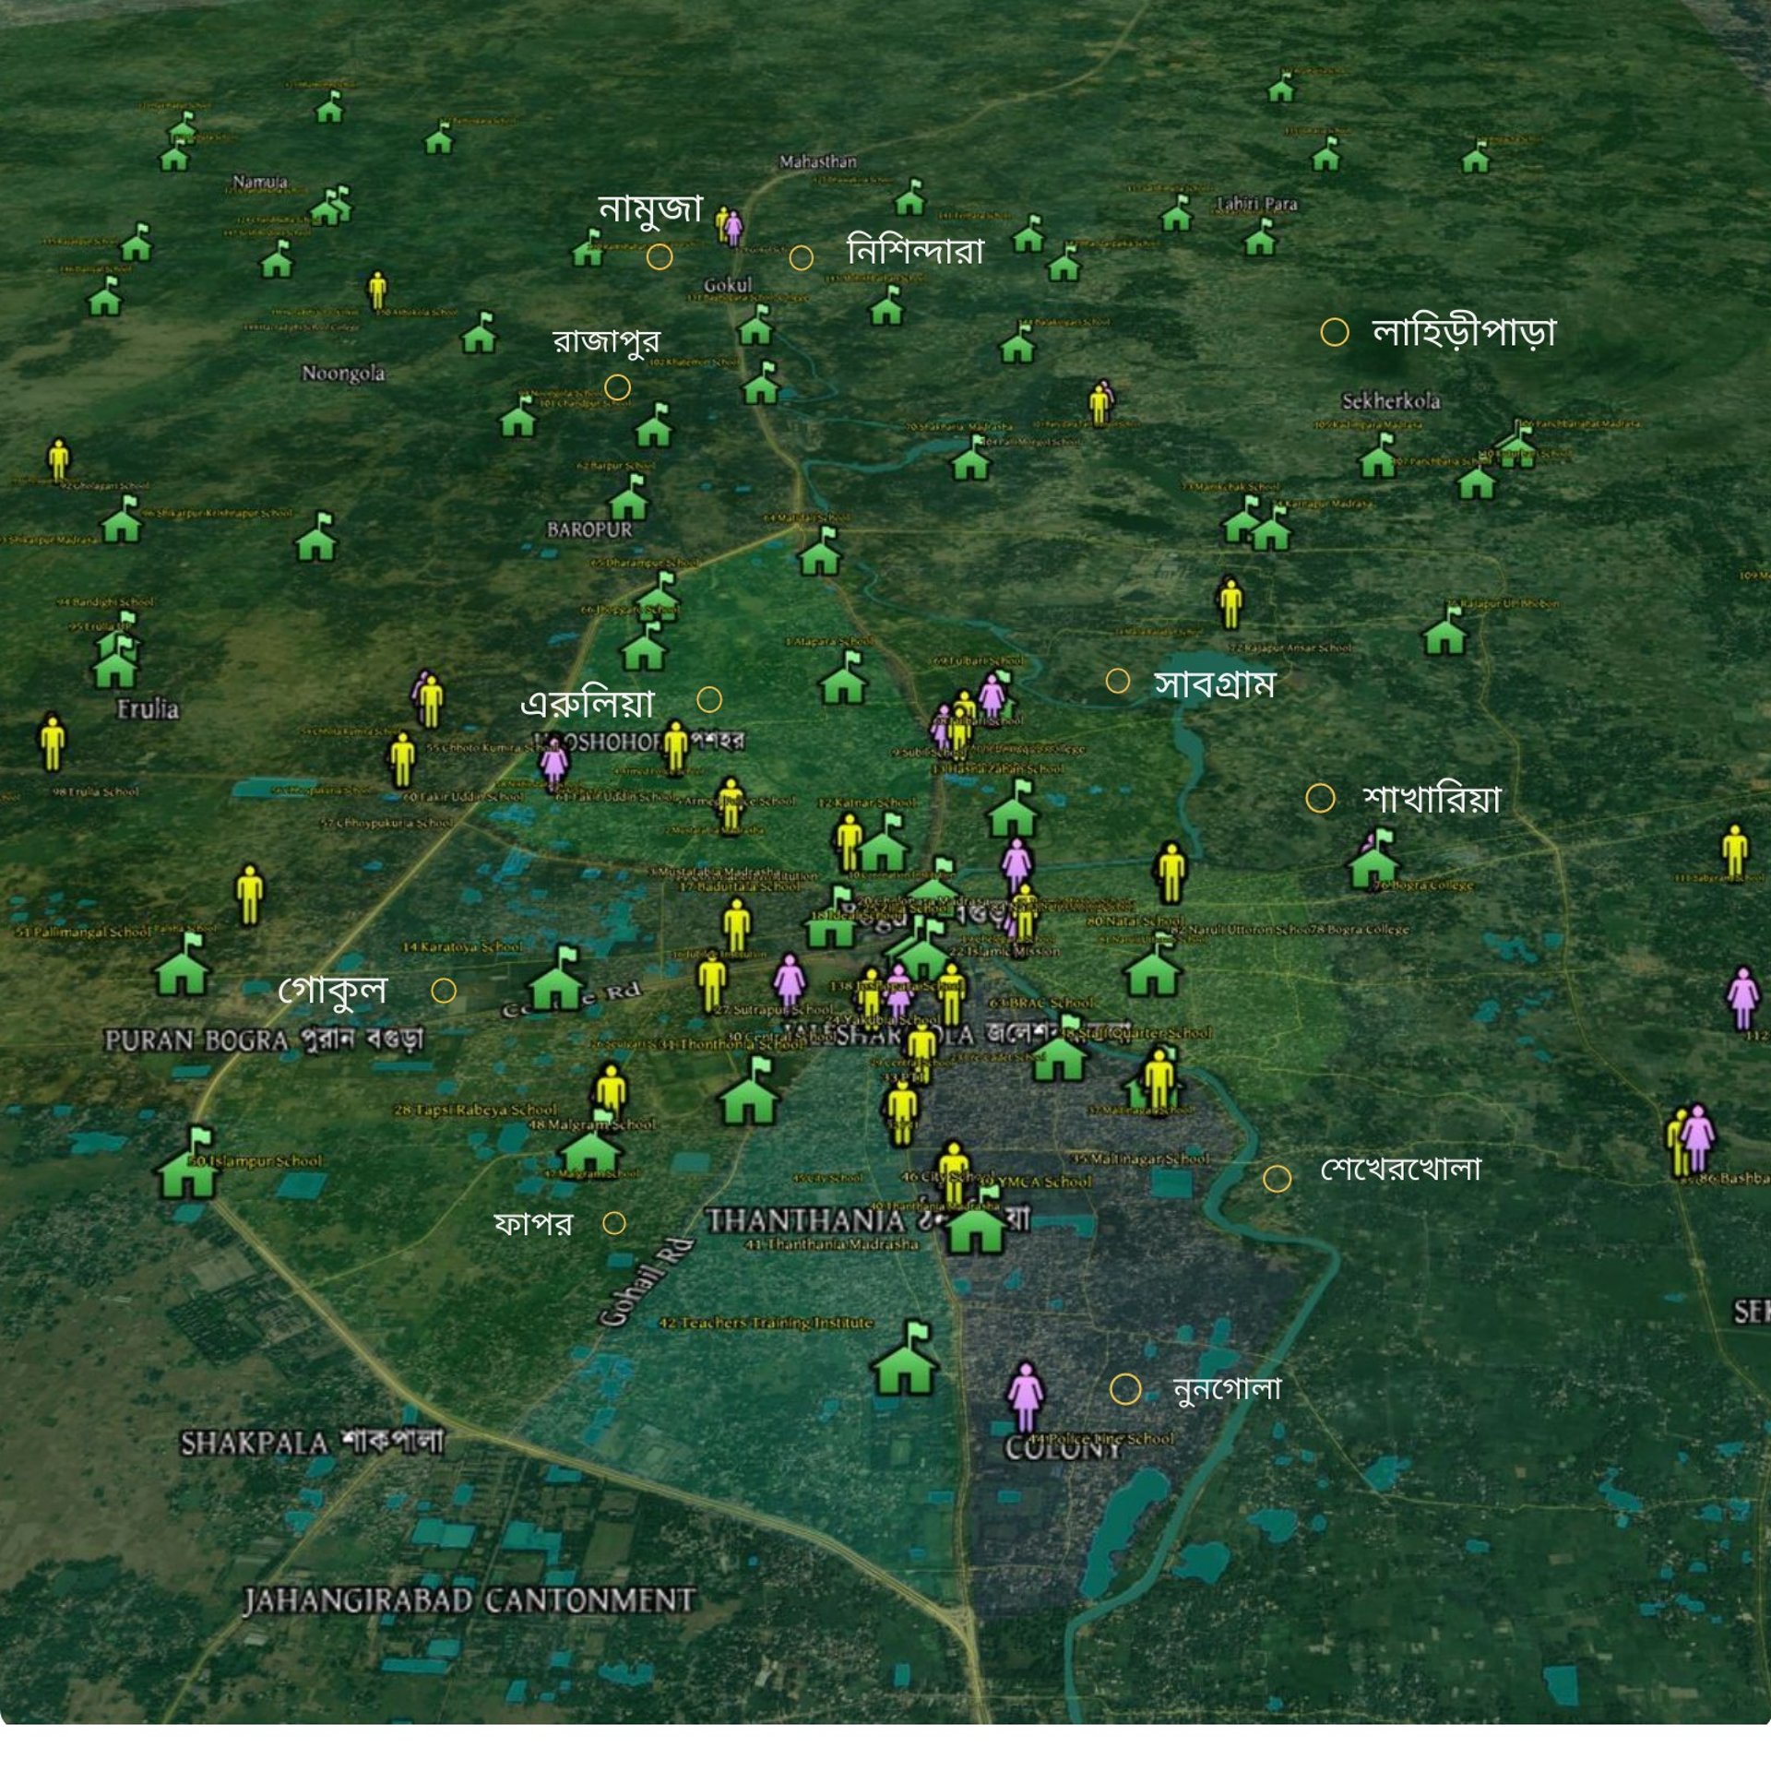Click the circle left of শাখারিয়া

click(x=1320, y=798)
